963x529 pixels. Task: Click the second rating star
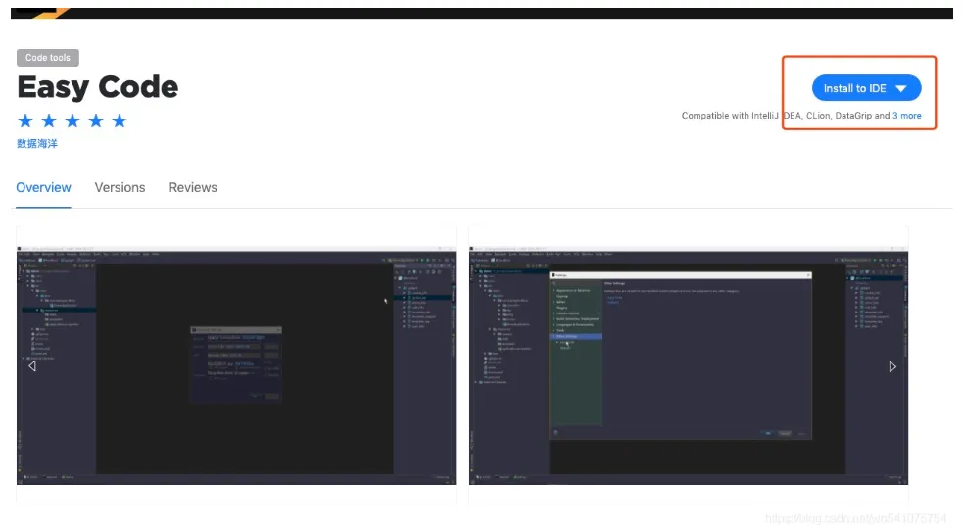(x=49, y=120)
